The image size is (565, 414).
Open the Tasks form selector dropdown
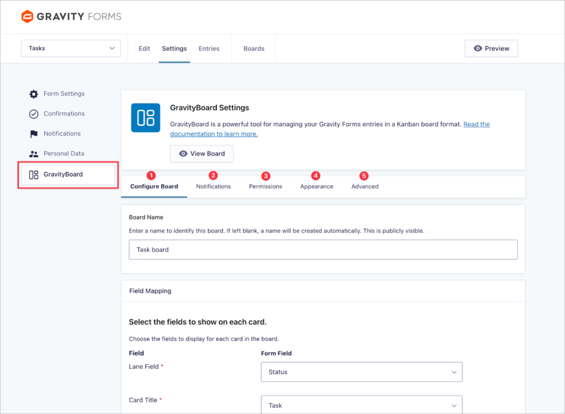[71, 48]
